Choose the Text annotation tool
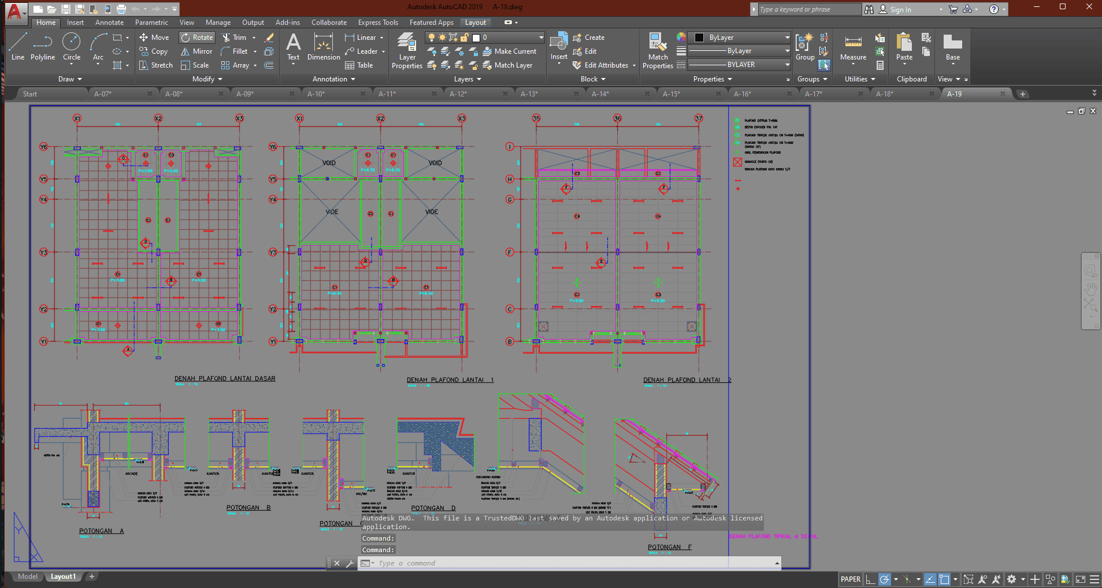Screen dimensions: 1102x588 coord(293,46)
